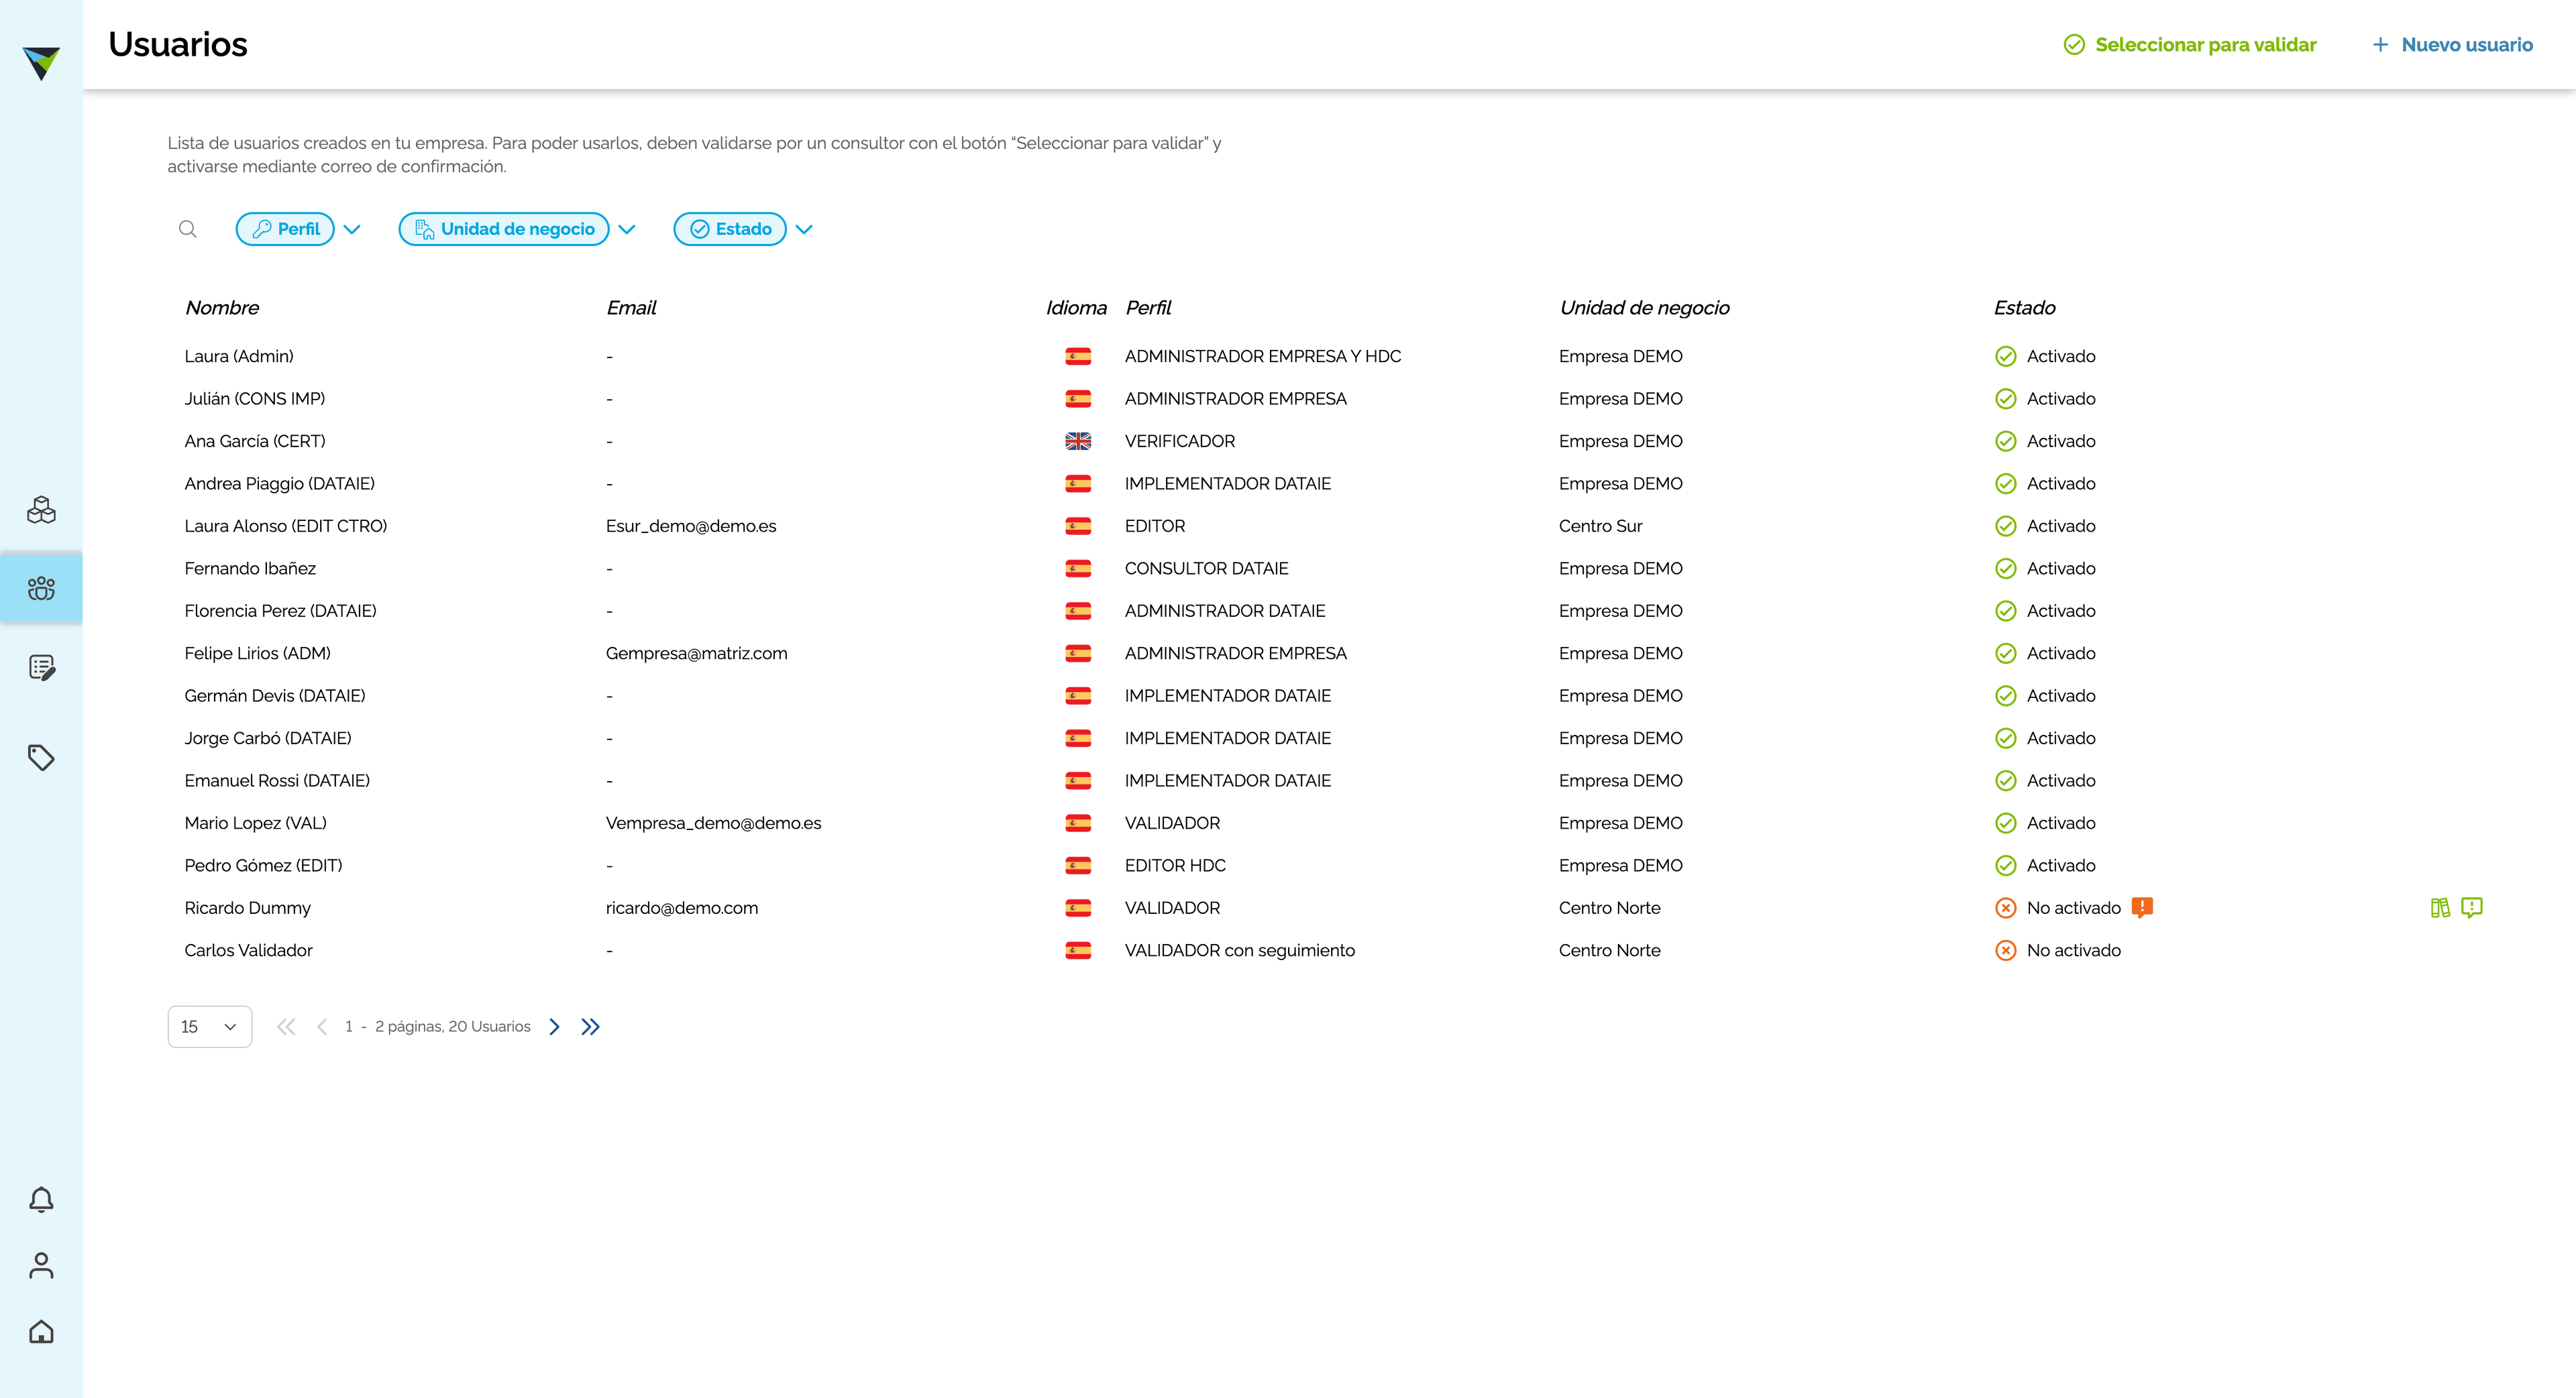Expand the Perfil filter chevron
Image resolution: width=2576 pixels, height=1398 pixels.
coord(352,230)
